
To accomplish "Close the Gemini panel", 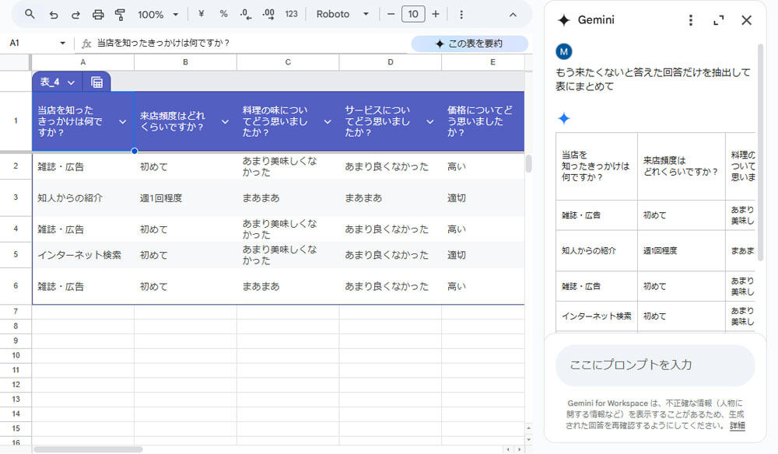I will pyautogui.click(x=746, y=20).
